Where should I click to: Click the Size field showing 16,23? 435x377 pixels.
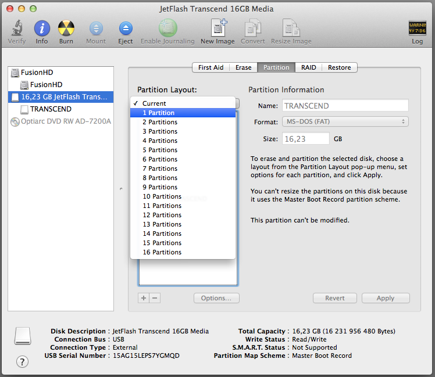point(306,139)
